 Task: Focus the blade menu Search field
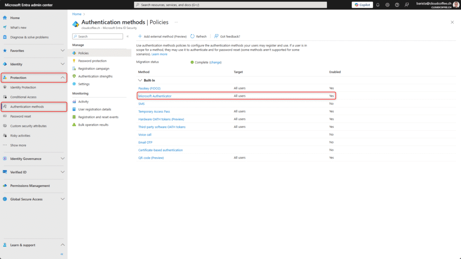click(x=98, y=36)
